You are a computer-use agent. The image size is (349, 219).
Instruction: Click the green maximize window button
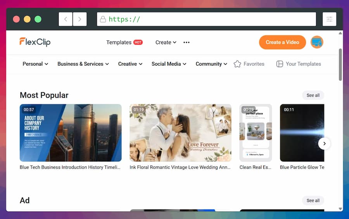(x=38, y=19)
